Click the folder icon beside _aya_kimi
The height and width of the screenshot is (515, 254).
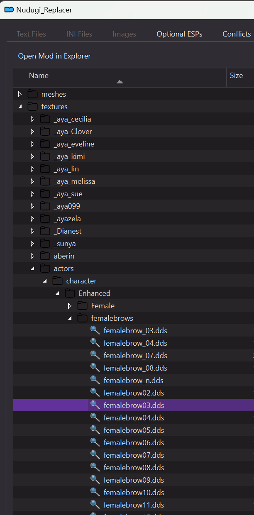point(45,156)
